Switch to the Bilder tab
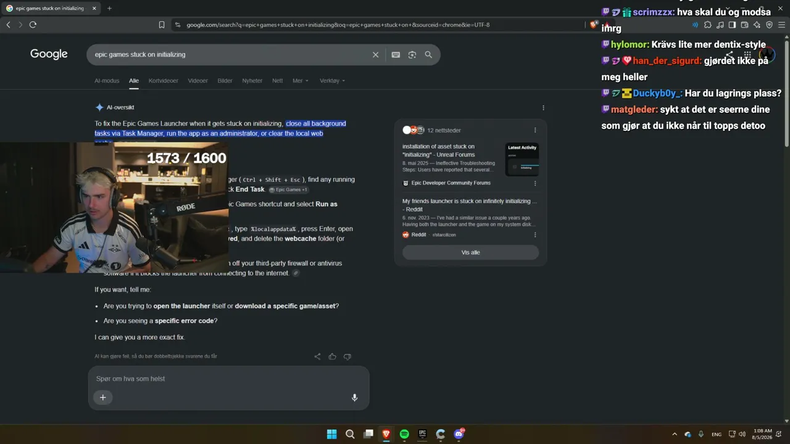 coord(225,81)
